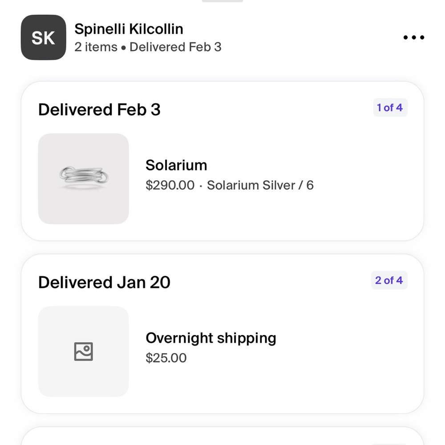Tap the Overnight shipping placeholder image icon
This screenshot has height=445, width=445.
[84, 352]
